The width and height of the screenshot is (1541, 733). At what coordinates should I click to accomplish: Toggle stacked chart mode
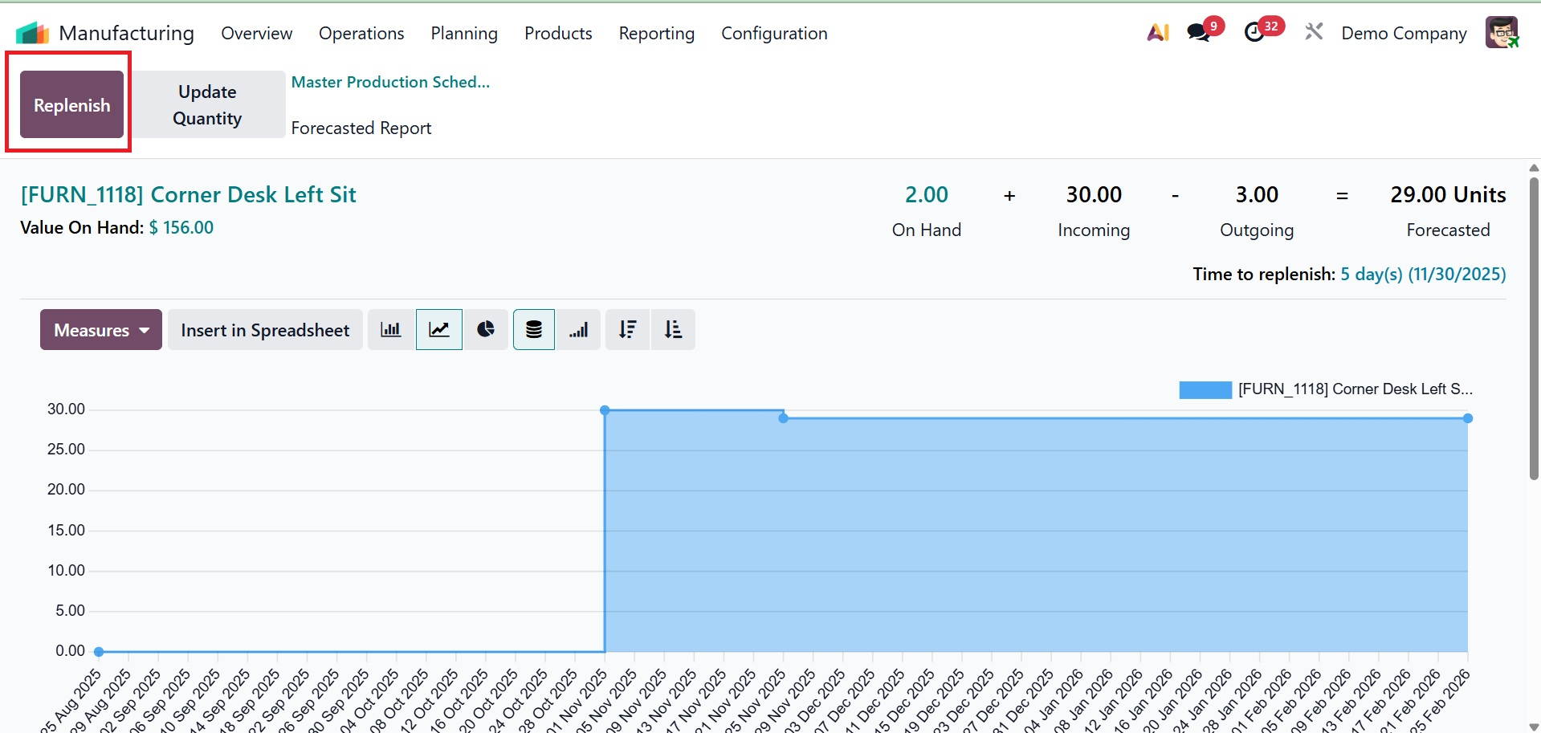pos(534,330)
